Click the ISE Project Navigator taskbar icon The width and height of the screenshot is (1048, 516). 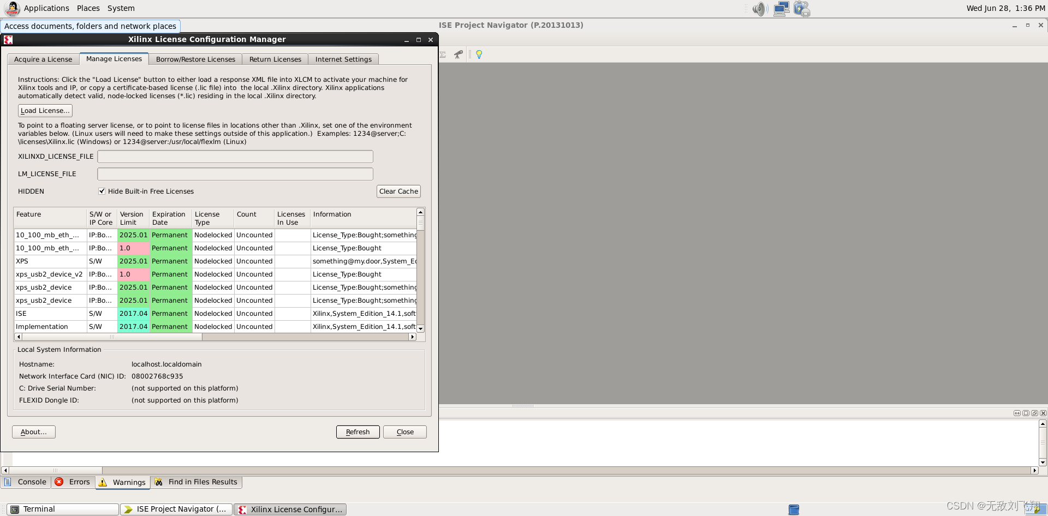point(128,509)
